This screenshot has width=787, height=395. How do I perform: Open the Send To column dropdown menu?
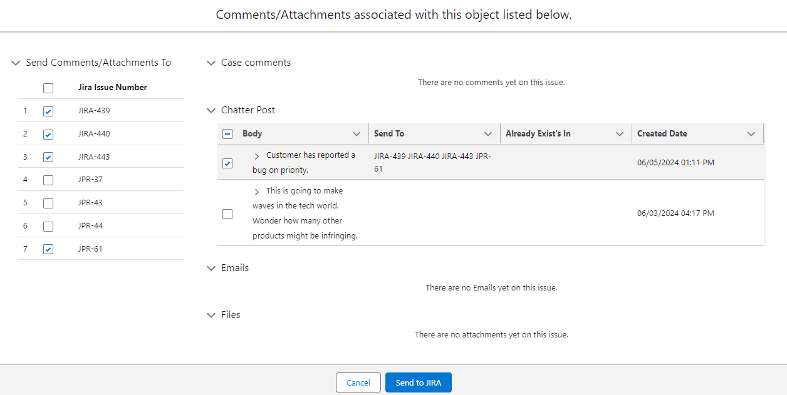pos(488,134)
